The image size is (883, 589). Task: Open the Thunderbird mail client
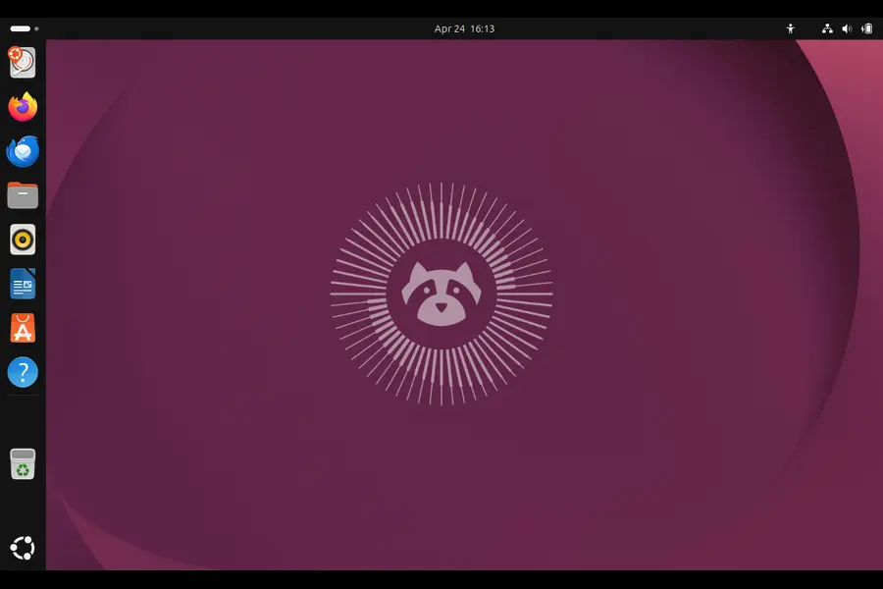pos(22,151)
